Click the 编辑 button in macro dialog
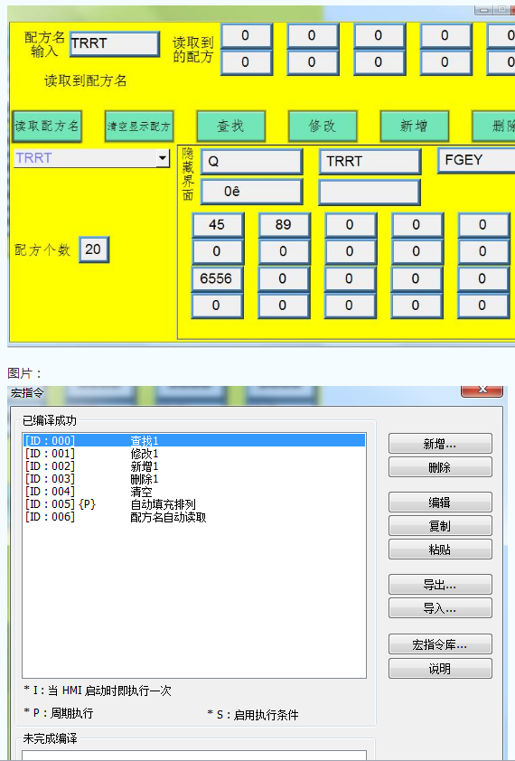The height and width of the screenshot is (761, 515). pyautogui.click(x=440, y=503)
